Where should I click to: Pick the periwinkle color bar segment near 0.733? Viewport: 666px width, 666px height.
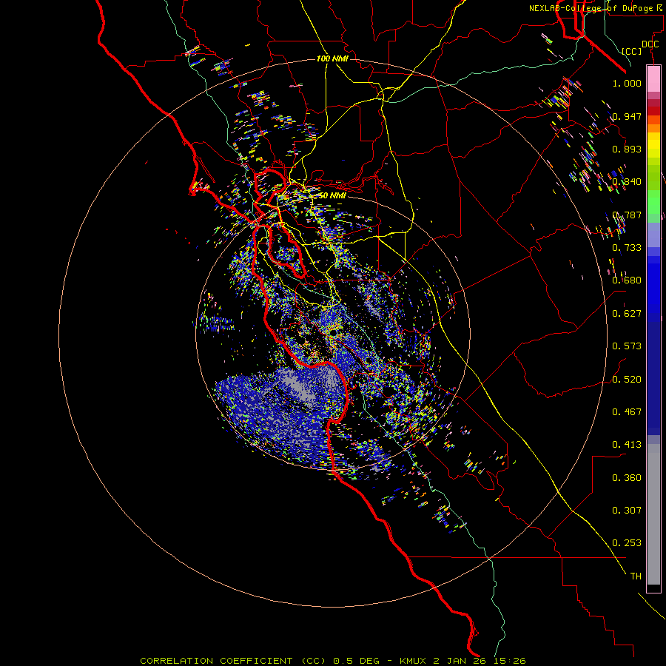pyautogui.click(x=653, y=235)
